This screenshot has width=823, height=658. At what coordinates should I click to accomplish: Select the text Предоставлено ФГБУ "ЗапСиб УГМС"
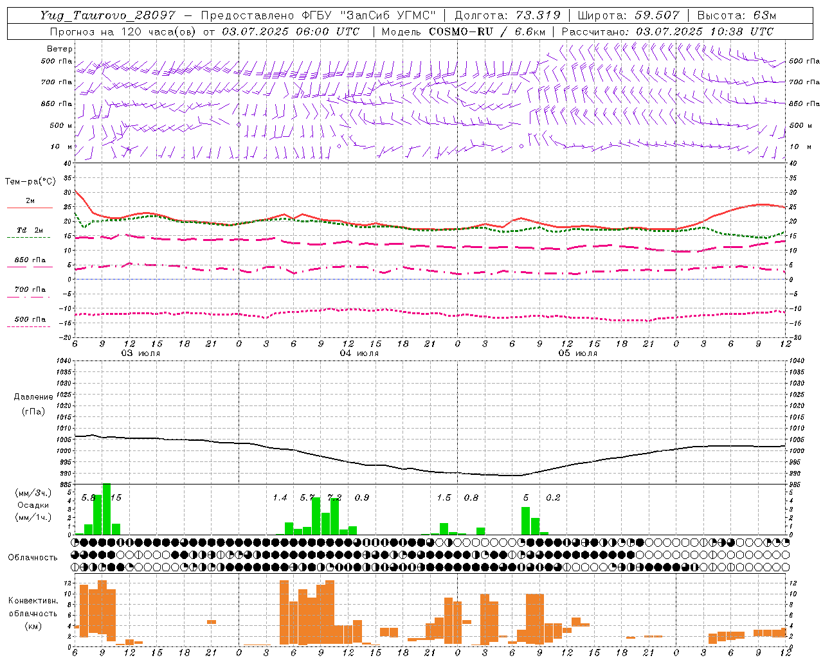319,15
